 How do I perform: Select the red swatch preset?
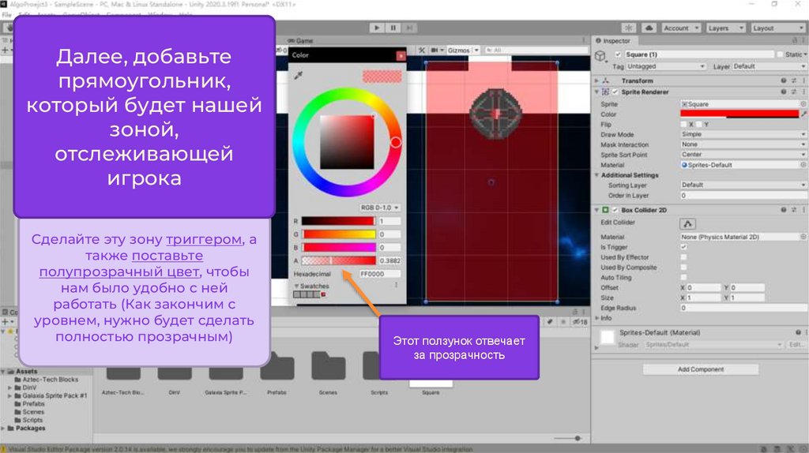click(x=323, y=294)
